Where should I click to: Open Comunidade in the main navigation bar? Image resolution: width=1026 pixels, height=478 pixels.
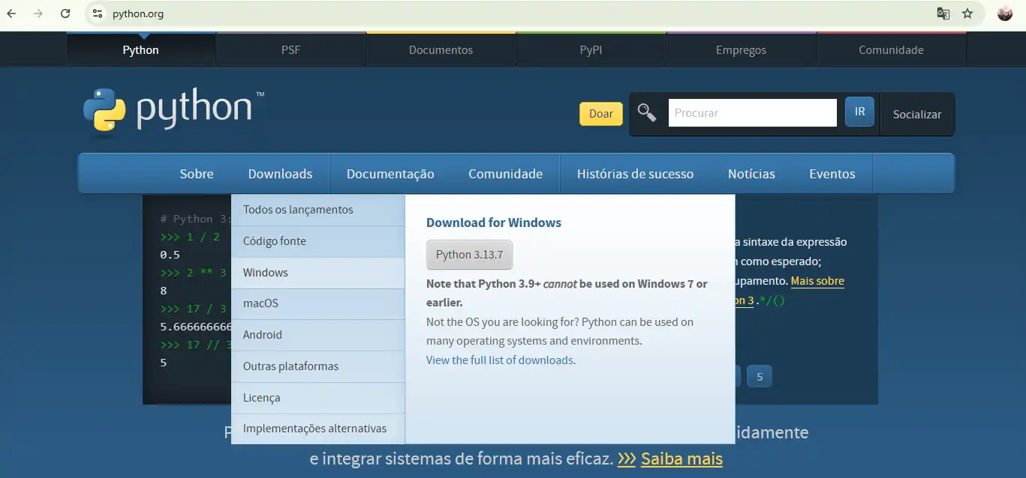coord(505,174)
